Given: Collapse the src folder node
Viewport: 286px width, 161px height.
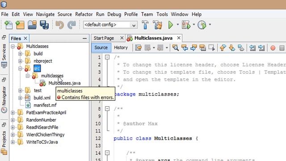Looking at the screenshot, I should click(20, 68).
